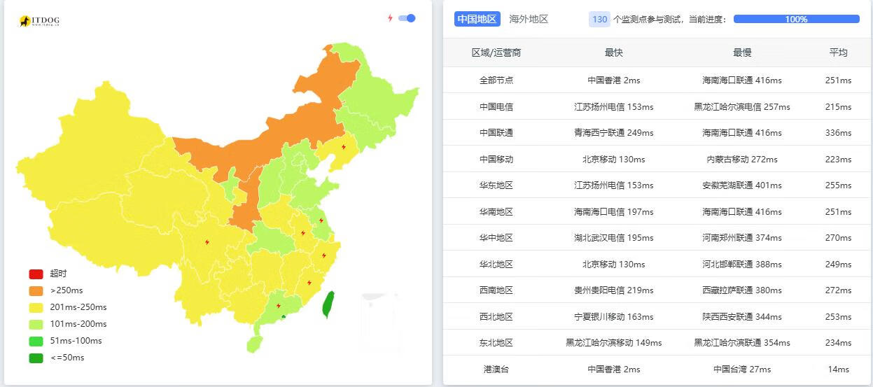Image resolution: width=873 pixels, height=387 pixels.
Task: Toggle the blue switch above the map
Action: coord(407,18)
